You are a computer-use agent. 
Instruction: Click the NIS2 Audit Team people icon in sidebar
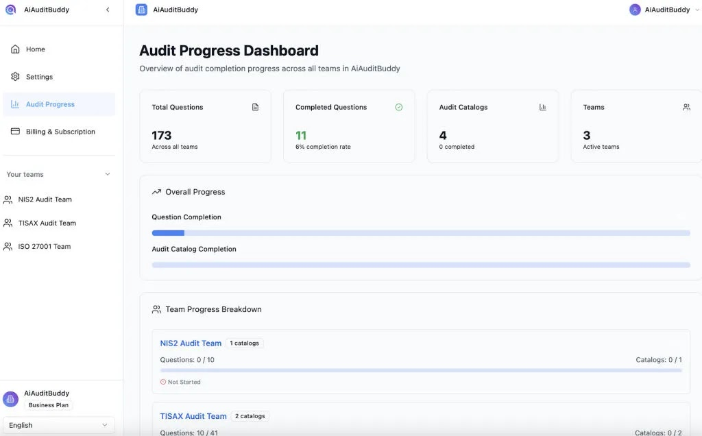coord(8,199)
